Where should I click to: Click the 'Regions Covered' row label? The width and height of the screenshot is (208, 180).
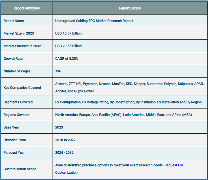17,115
